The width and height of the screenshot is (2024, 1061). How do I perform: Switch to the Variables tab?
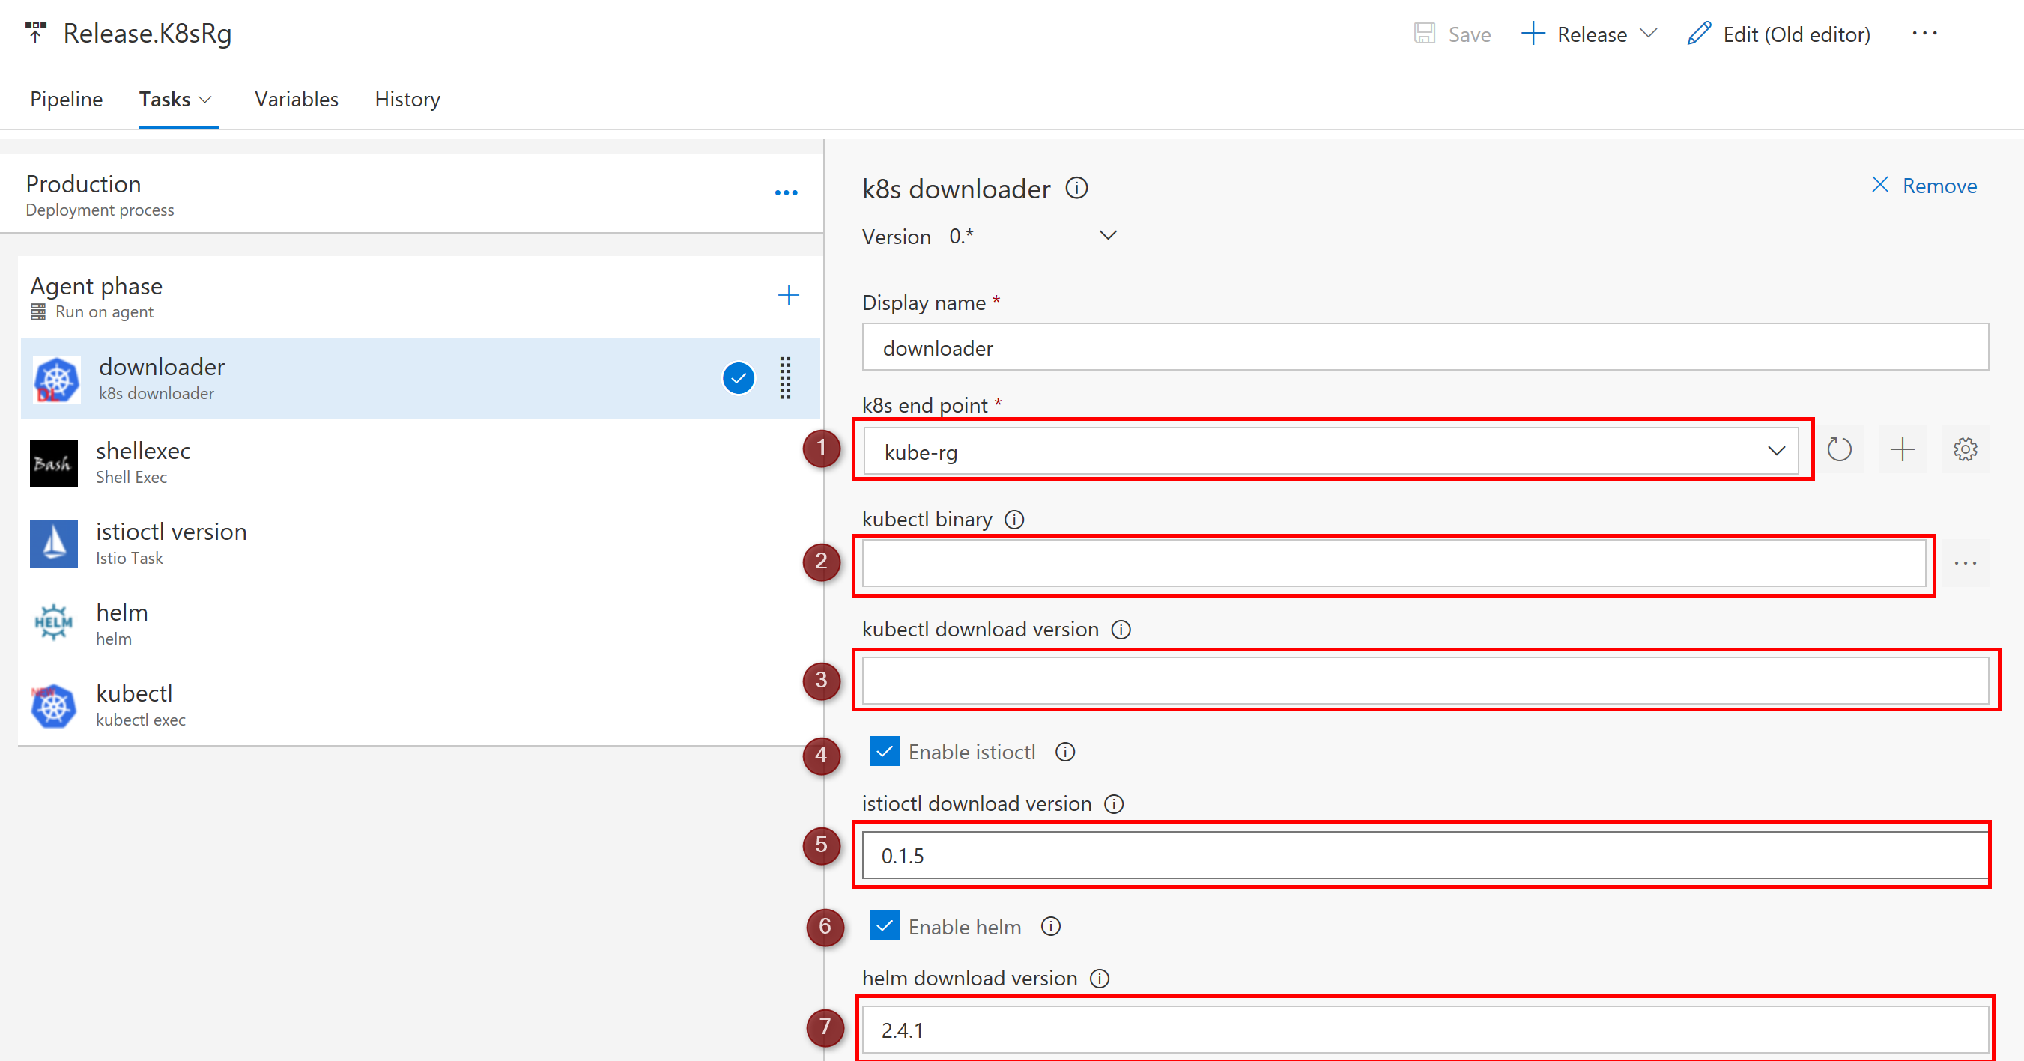[296, 99]
